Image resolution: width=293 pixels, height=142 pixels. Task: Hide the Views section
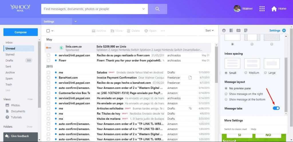point(30,99)
